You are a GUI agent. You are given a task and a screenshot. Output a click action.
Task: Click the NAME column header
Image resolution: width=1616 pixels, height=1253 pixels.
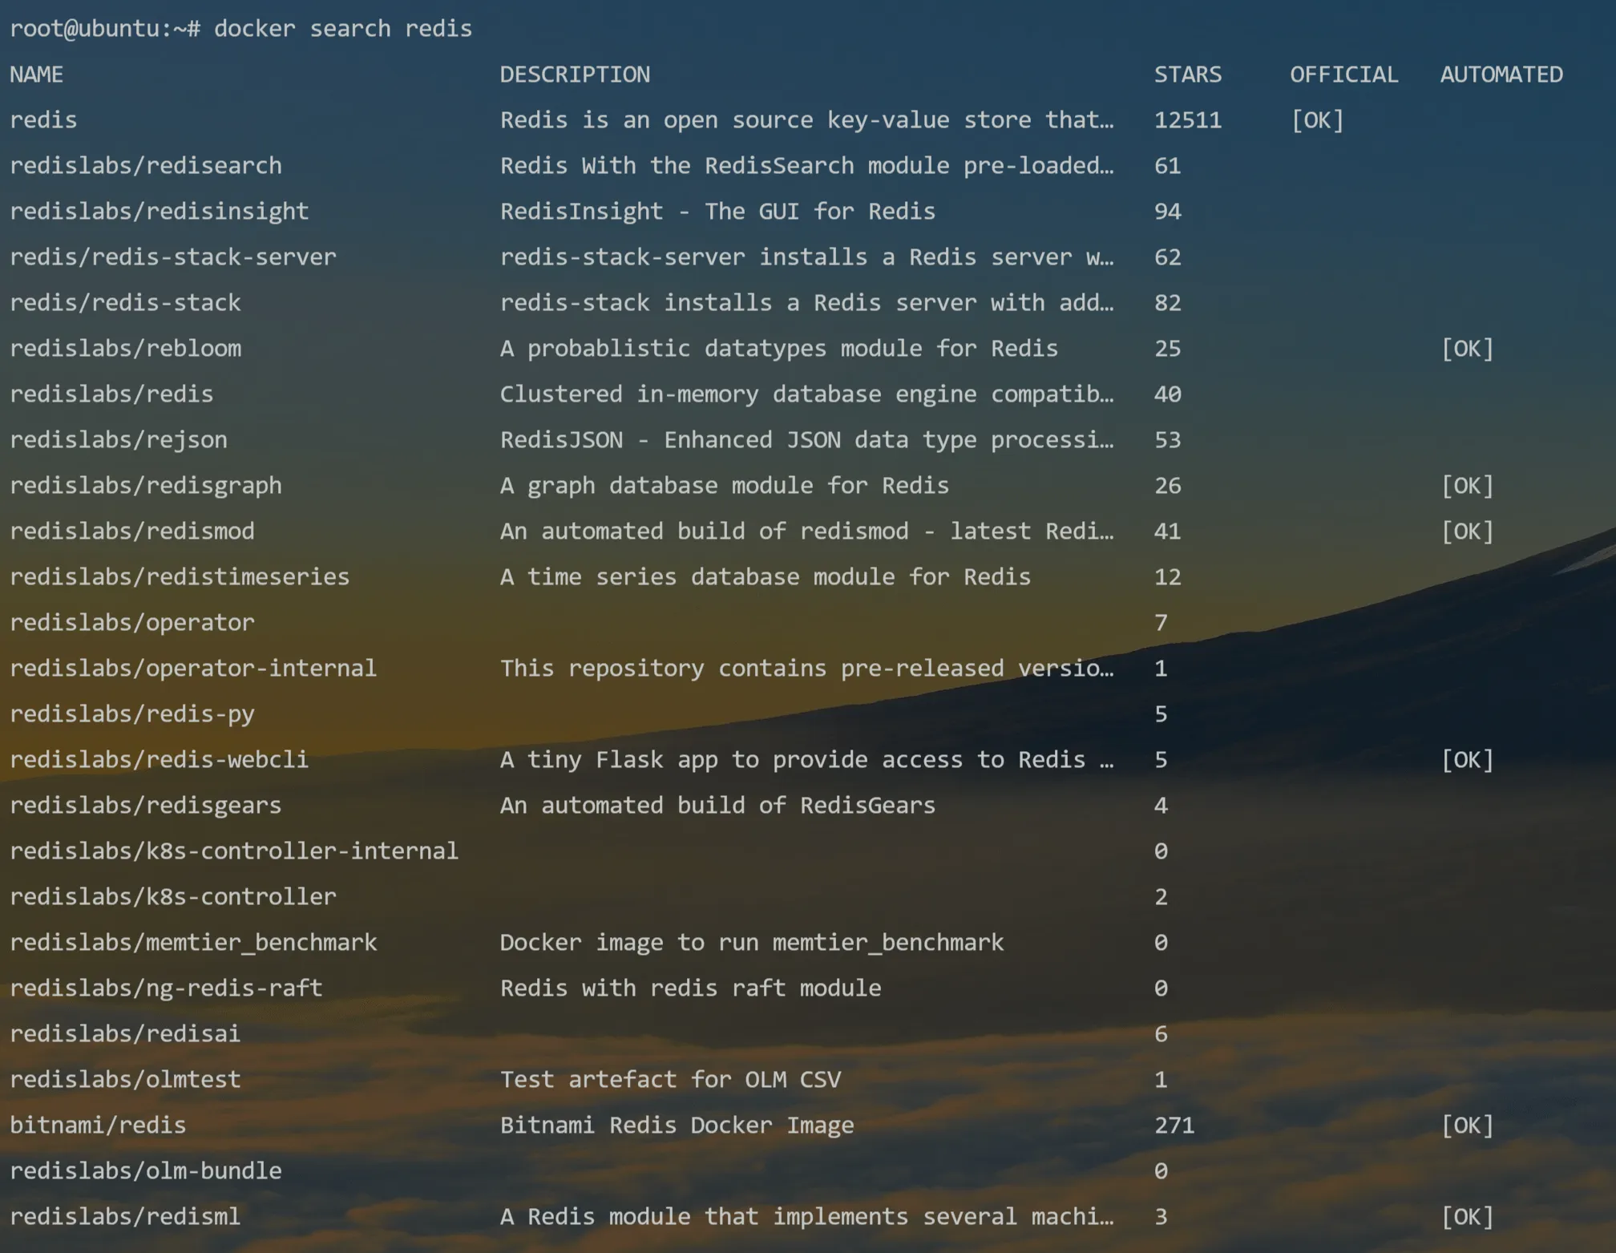click(x=37, y=75)
